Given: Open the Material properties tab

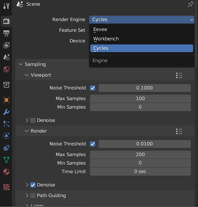Looking at the screenshot, I should click(x=6, y=172).
